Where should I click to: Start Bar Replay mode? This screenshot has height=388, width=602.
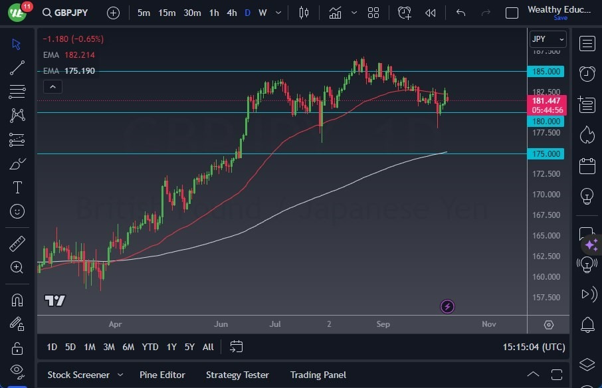click(x=429, y=12)
